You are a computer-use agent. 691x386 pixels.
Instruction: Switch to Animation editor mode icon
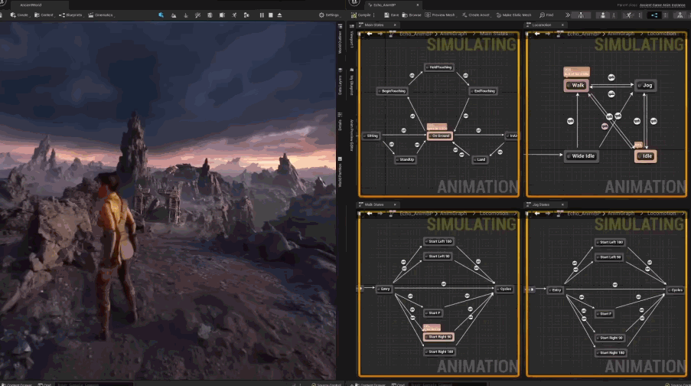(x=629, y=15)
